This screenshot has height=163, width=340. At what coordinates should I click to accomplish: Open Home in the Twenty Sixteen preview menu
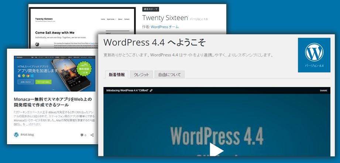pos(103,19)
